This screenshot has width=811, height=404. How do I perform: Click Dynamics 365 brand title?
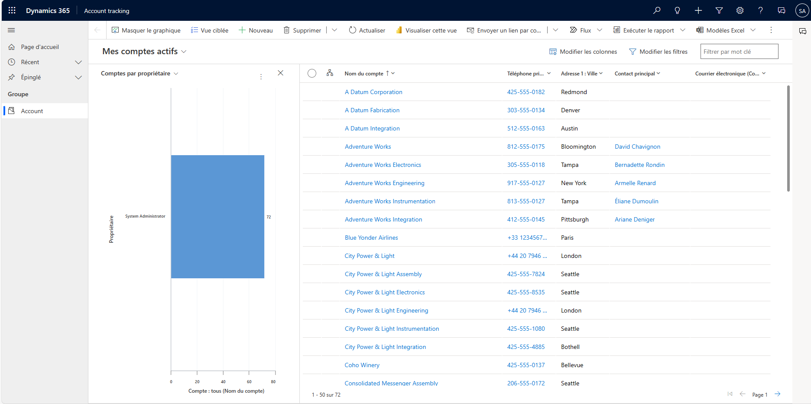[x=48, y=10]
